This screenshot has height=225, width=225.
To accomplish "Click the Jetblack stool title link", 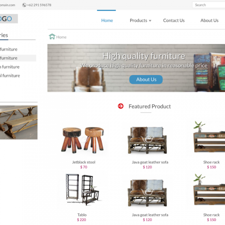I will point(84,162).
